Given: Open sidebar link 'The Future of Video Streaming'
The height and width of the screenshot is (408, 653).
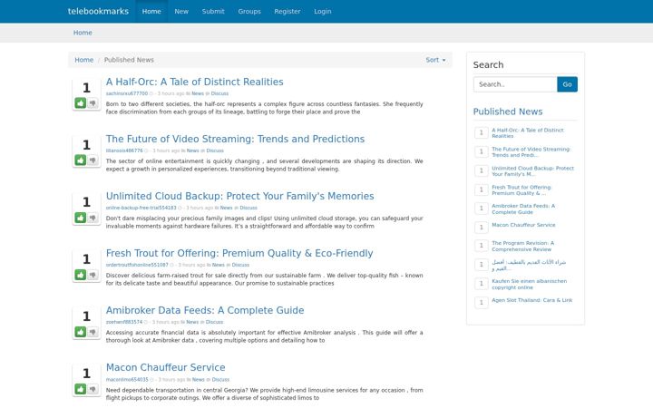Looking at the screenshot, I should pos(531,152).
